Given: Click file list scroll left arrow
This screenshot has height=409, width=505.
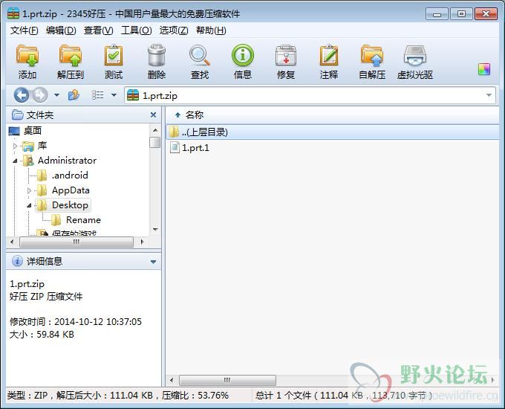Looking at the screenshot, I should [x=172, y=380].
